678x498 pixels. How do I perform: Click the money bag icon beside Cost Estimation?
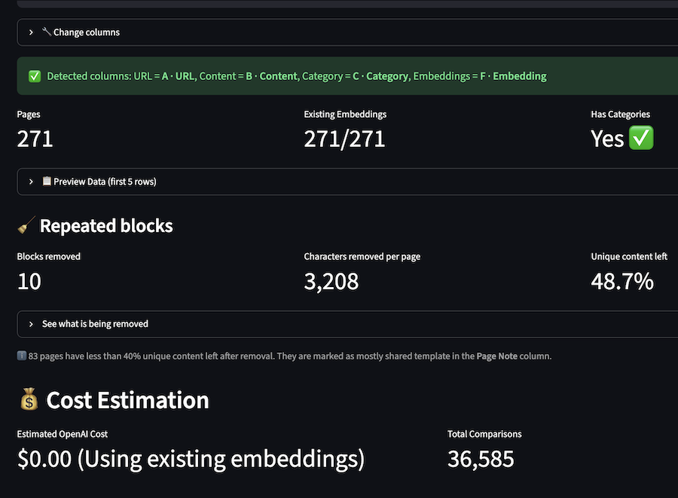[29, 399]
